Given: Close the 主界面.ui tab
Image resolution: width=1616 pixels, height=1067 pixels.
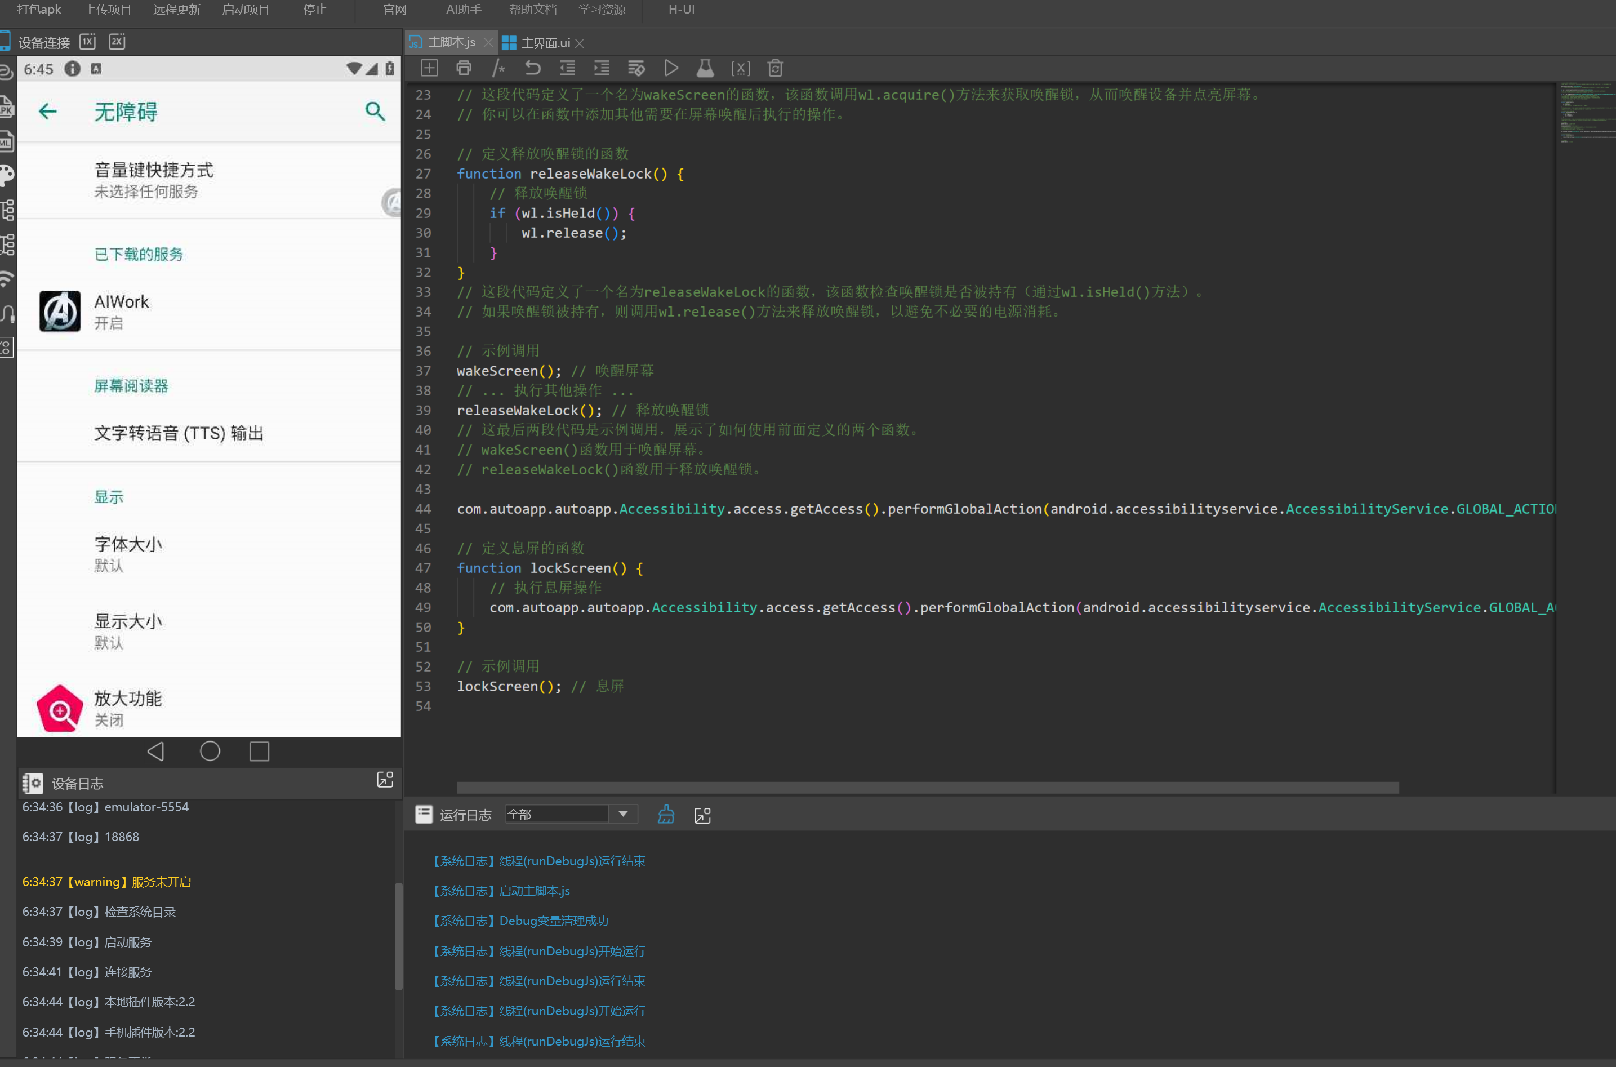Looking at the screenshot, I should point(580,43).
